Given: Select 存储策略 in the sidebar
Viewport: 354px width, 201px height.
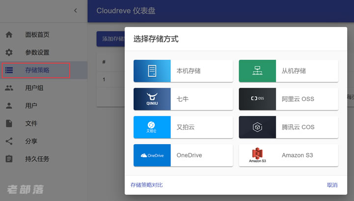Looking at the screenshot, I should [x=37, y=70].
